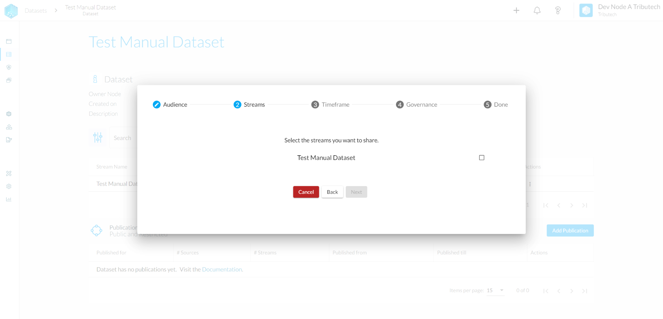Click the Published from column header
This screenshot has height=319, width=663.
tap(350, 253)
